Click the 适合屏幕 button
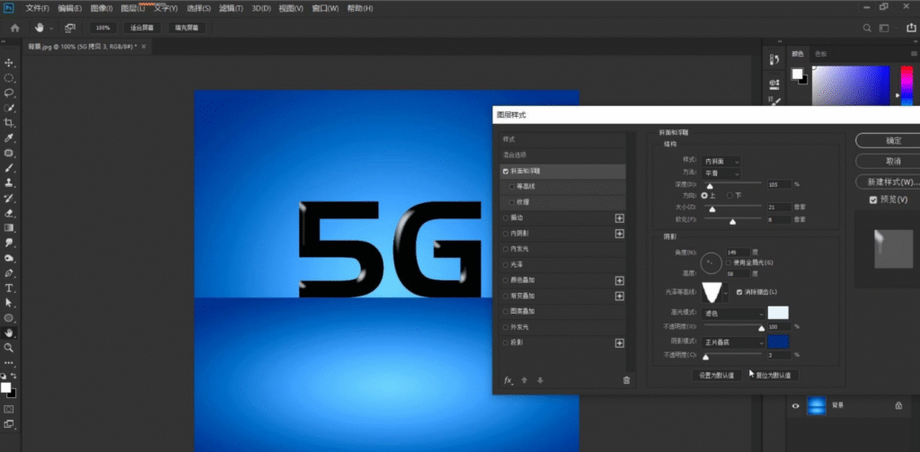Image resolution: width=920 pixels, height=452 pixels. pyautogui.click(x=142, y=28)
